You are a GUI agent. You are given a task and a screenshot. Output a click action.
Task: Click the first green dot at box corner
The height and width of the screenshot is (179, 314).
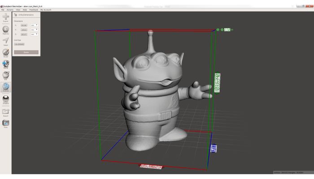[218, 30]
